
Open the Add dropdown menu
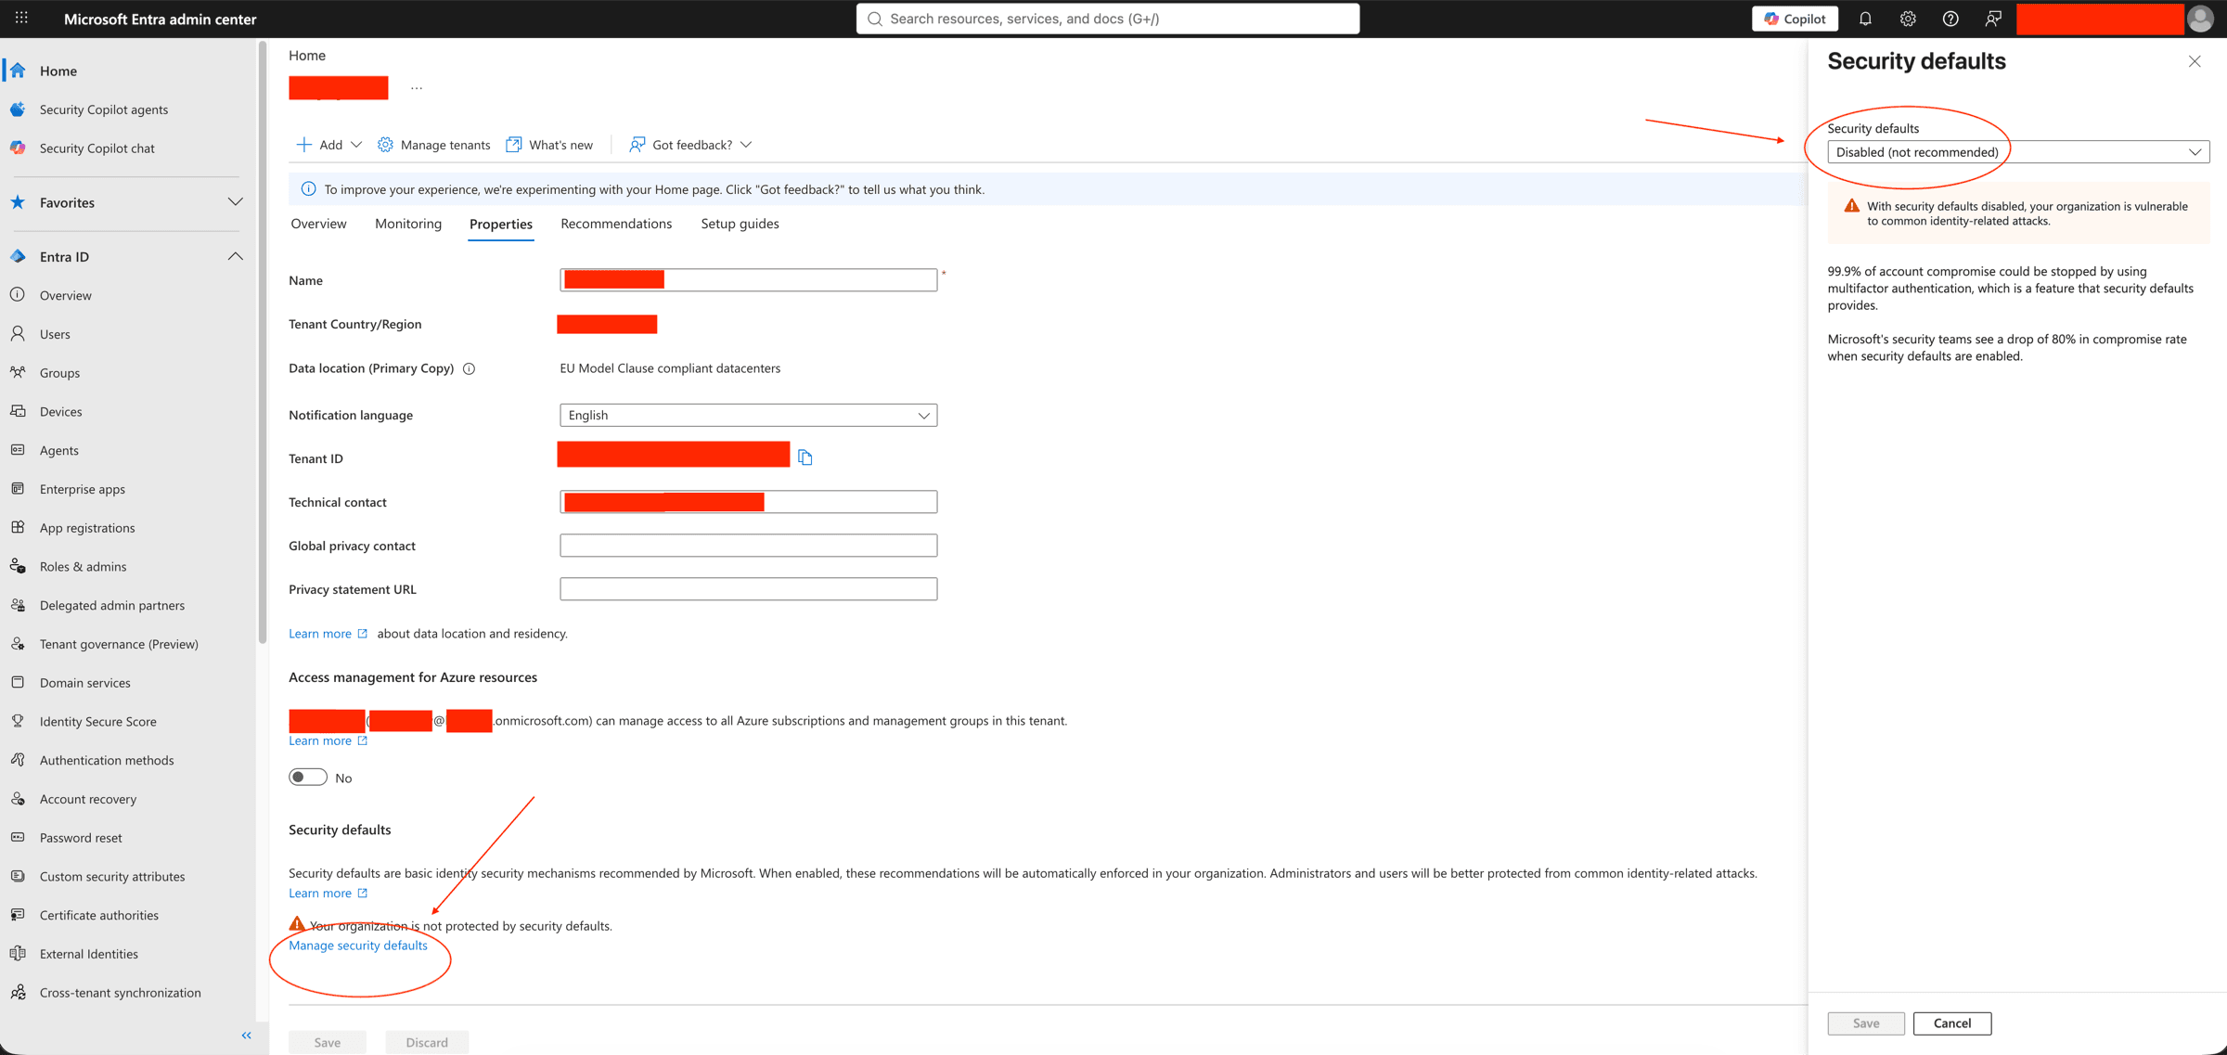(328, 145)
